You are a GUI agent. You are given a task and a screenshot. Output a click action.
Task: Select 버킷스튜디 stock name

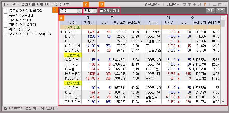coord(73,74)
